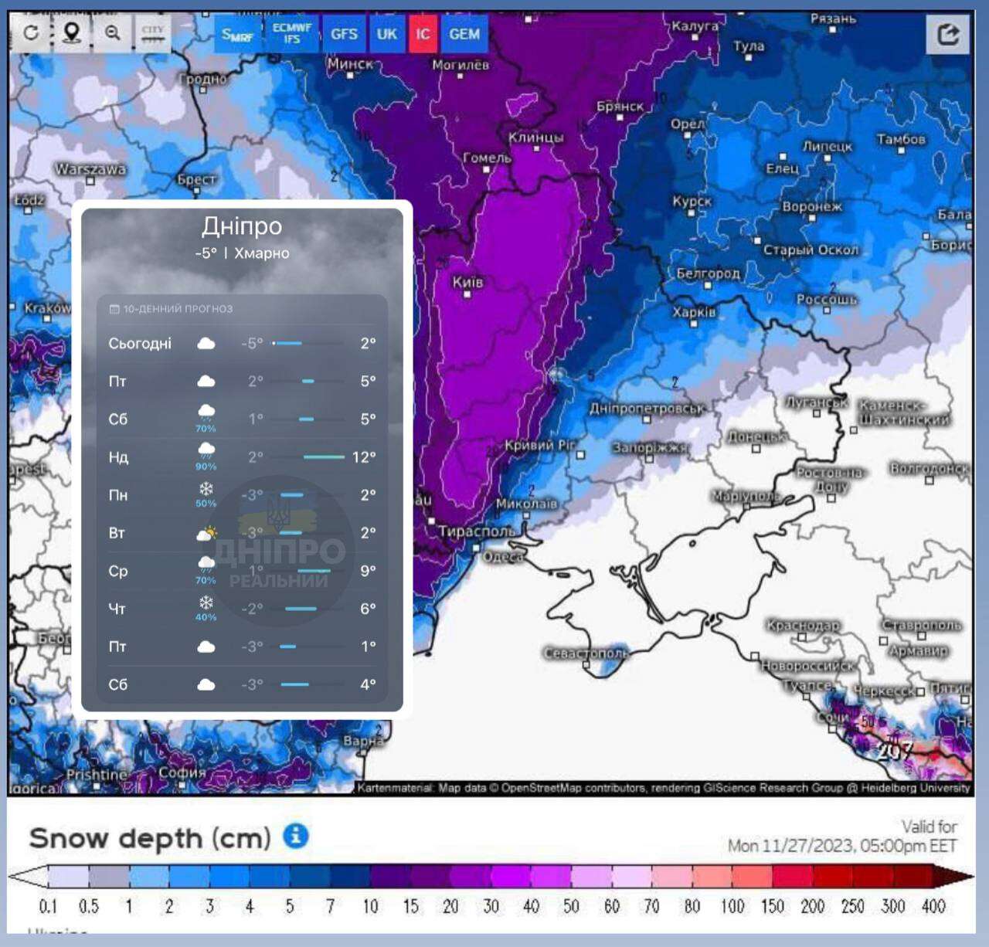Click the Warszawa label on map
Screen dimensions: 989x947
coord(90,169)
